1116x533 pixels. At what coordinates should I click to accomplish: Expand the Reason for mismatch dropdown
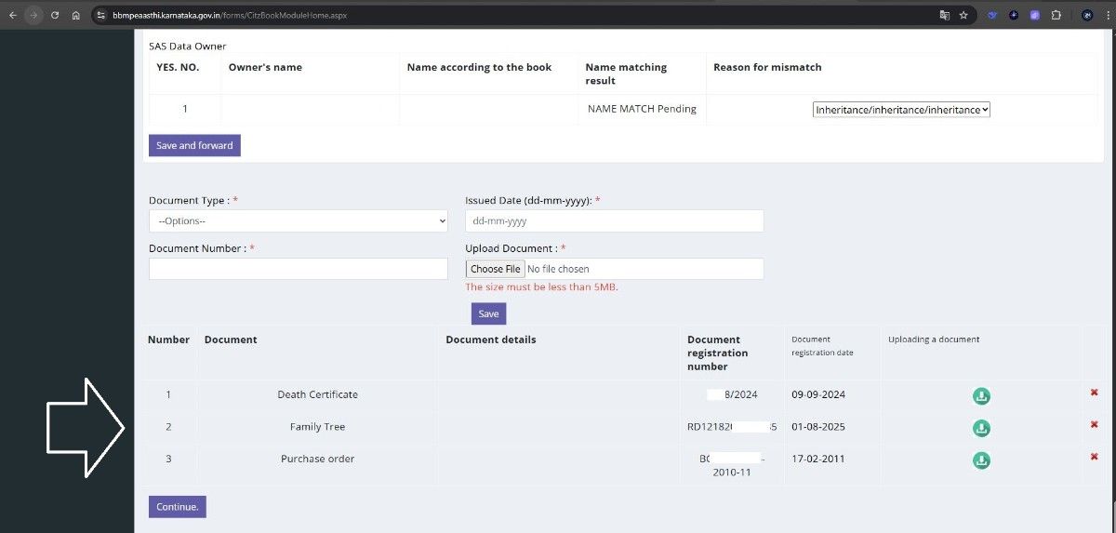901,110
